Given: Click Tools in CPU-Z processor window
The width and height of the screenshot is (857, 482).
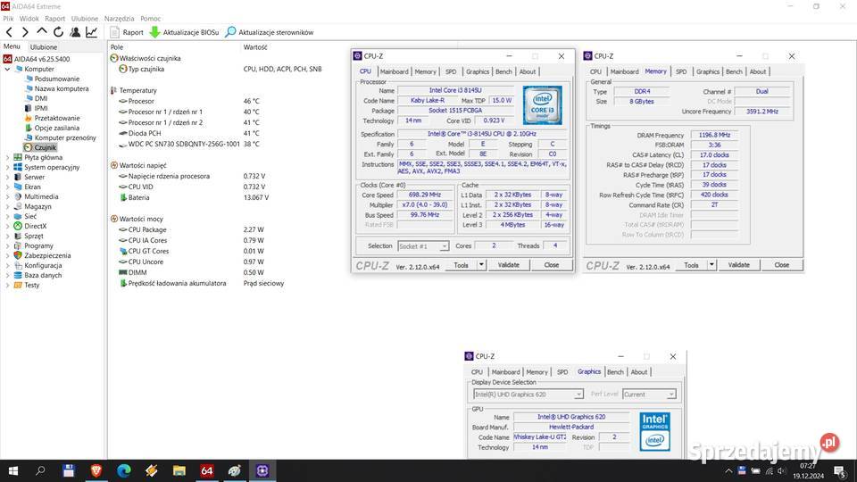Looking at the screenshot, I should 461,265.
